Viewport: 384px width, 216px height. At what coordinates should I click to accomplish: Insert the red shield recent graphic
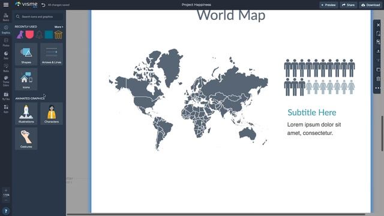pos(29,35)
